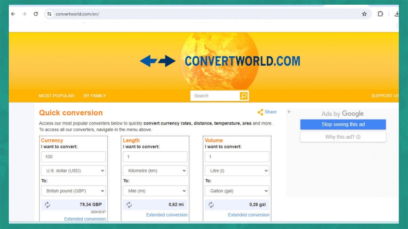Open the MOST POPULAR menu
Screen dimensions: 408x229
(x=56, y=96)
